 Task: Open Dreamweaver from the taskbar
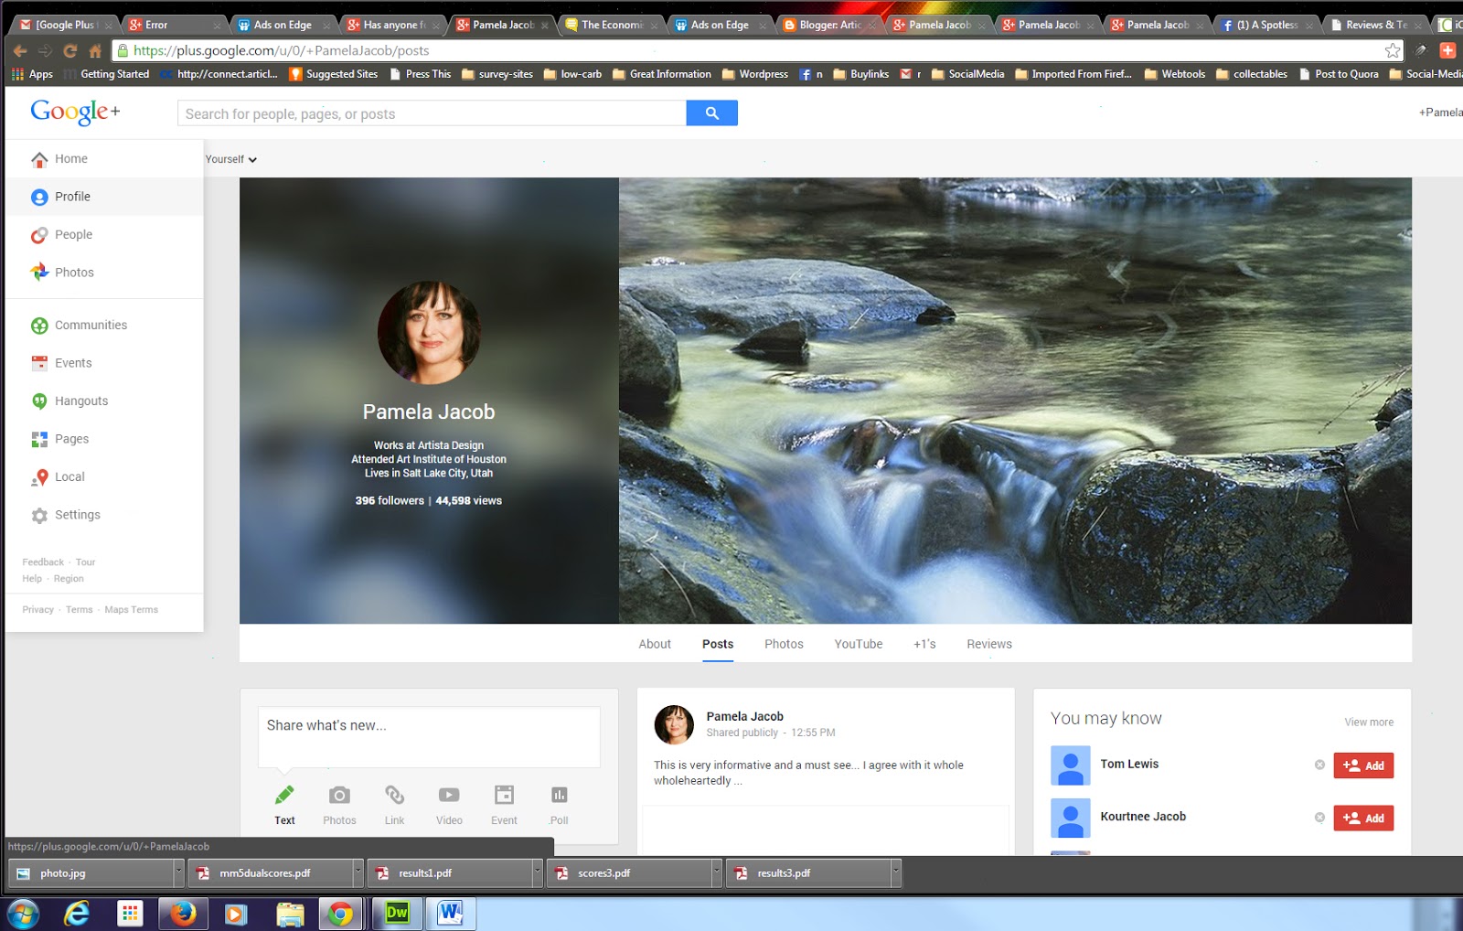click(397, 914)
